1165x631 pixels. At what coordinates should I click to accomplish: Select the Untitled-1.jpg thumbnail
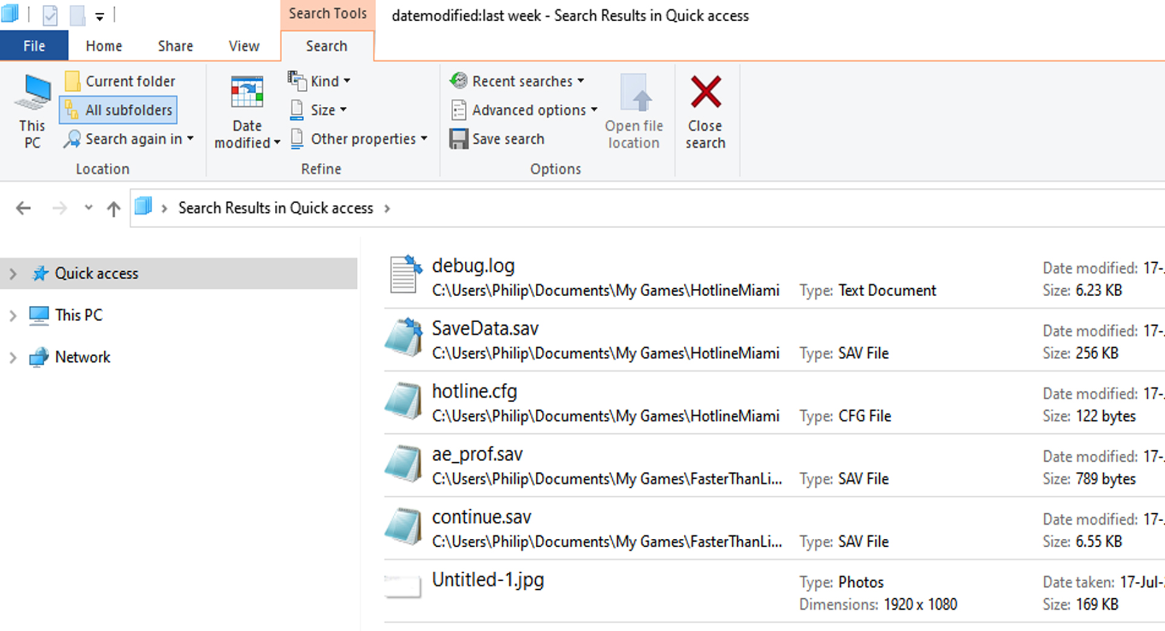[x=403, y=586]
